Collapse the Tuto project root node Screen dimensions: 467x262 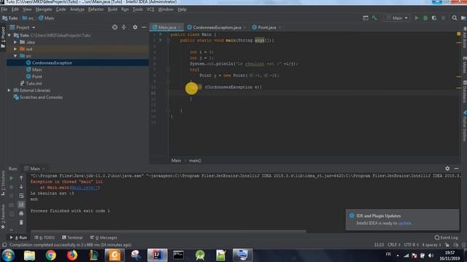pyautogui.click(x=9, y=36)
